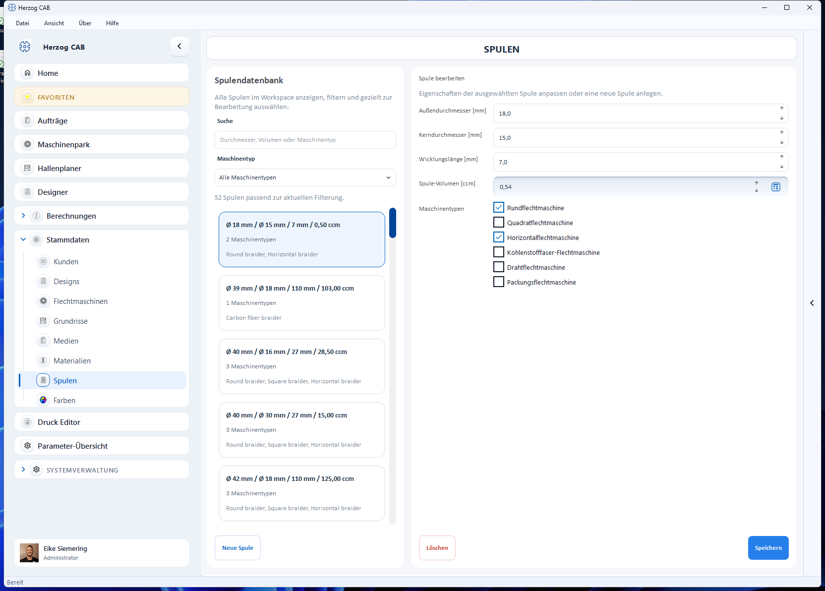Click the Spulen spool icon
This screenshot has height=591, width=825.
44,380
